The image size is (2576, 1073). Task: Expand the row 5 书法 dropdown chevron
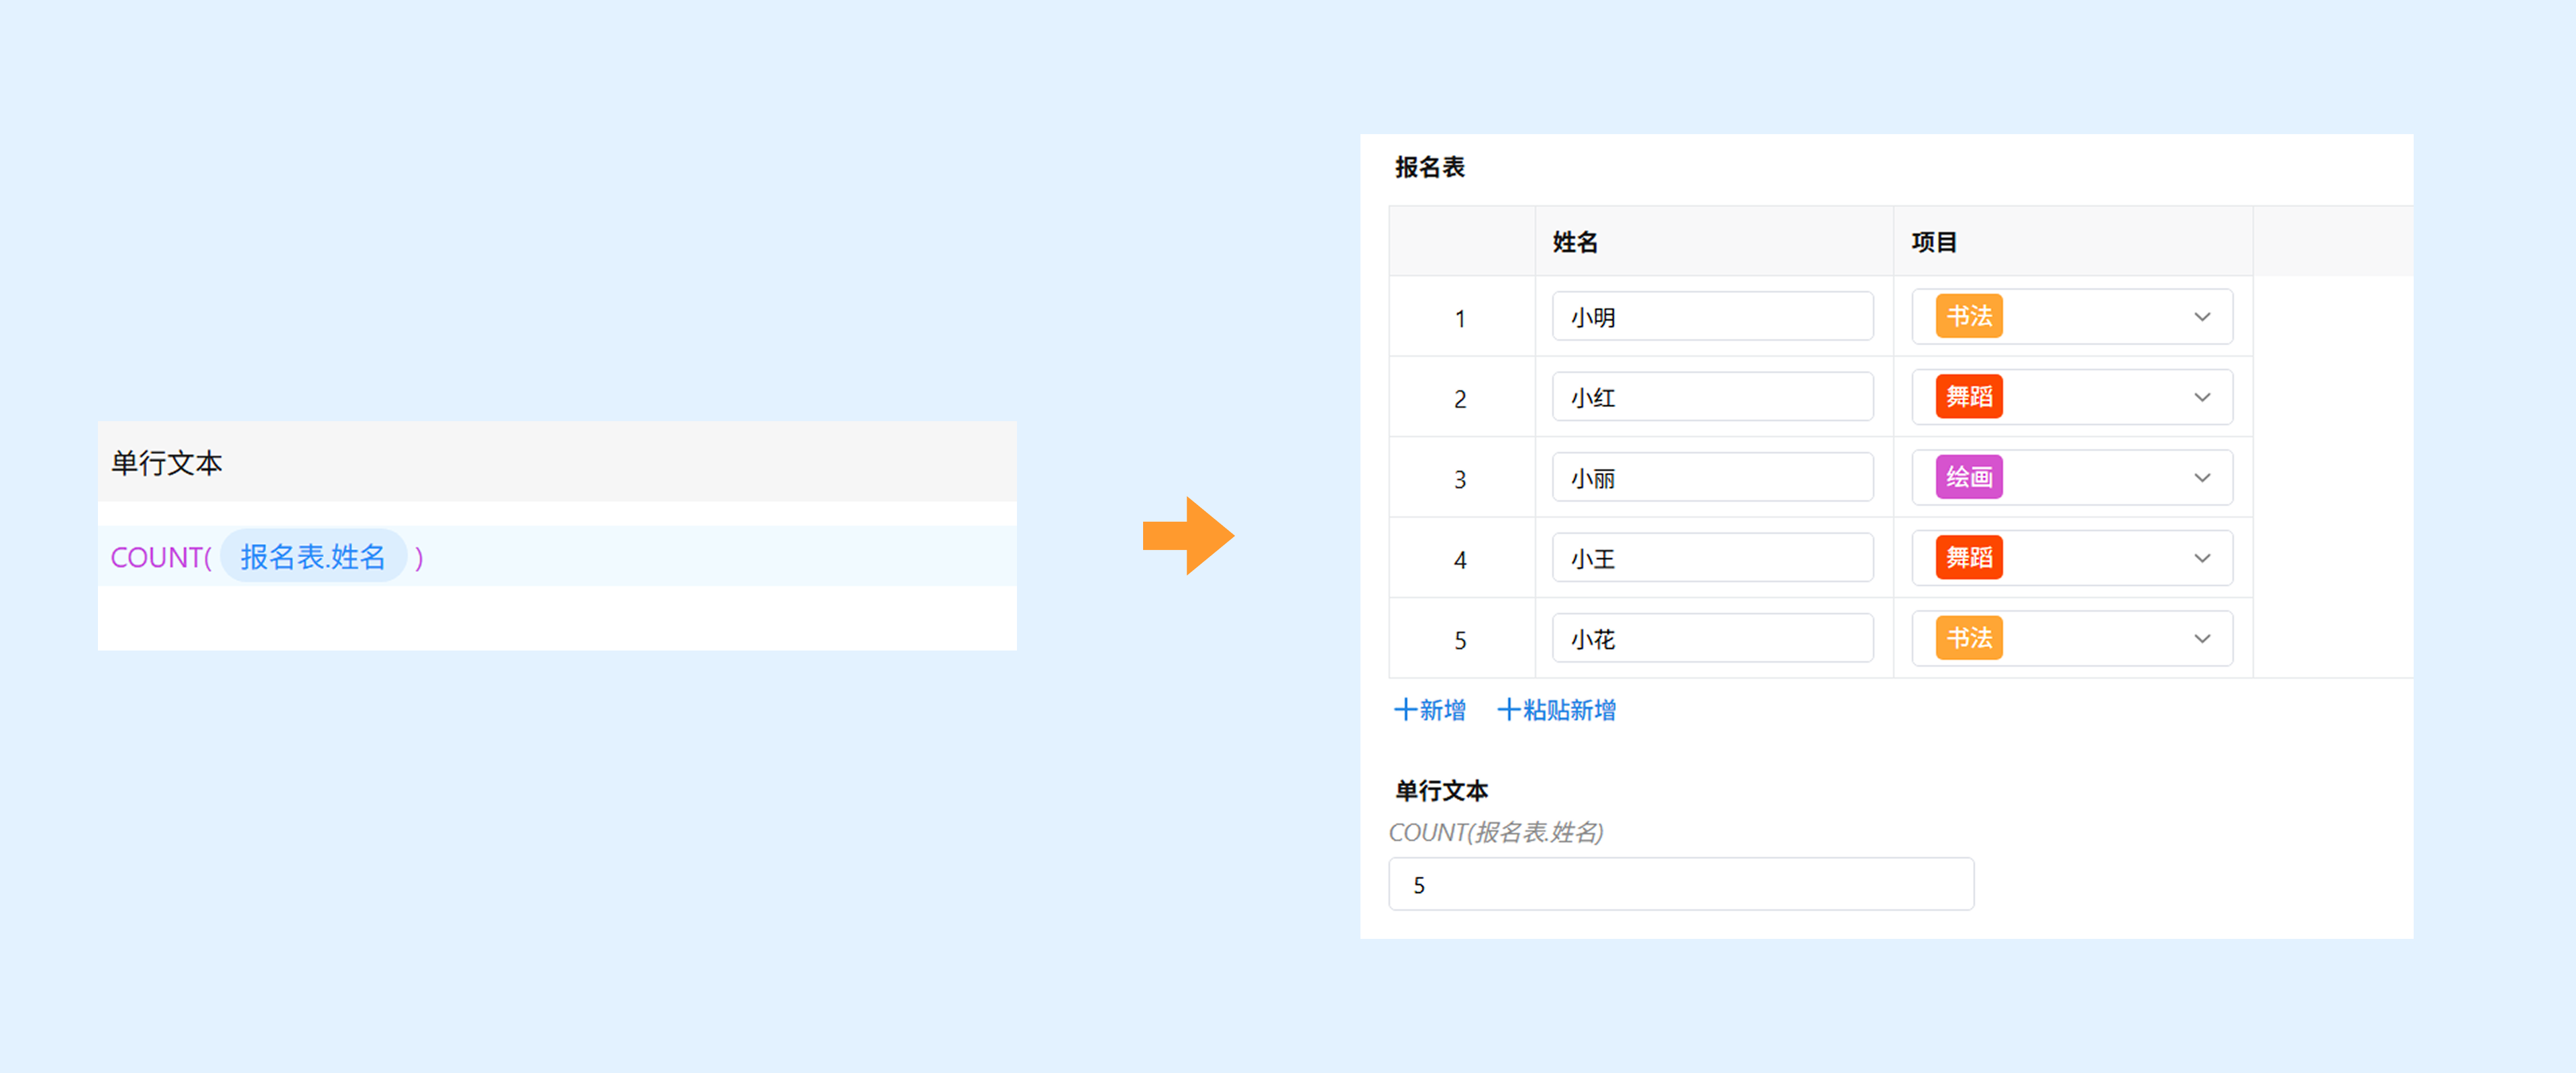pos(2201,639)
